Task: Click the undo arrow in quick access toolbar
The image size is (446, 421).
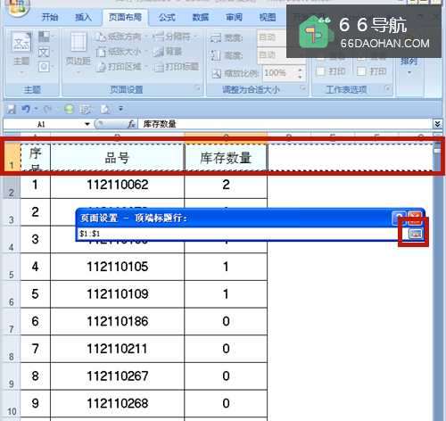Action: coord(26,109)
